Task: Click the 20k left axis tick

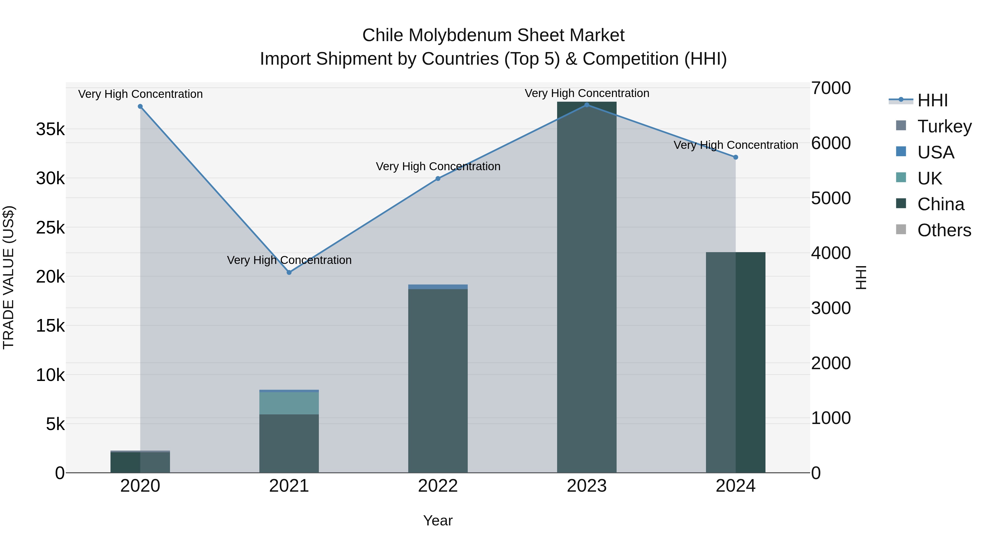Action: tap(50, 277)
